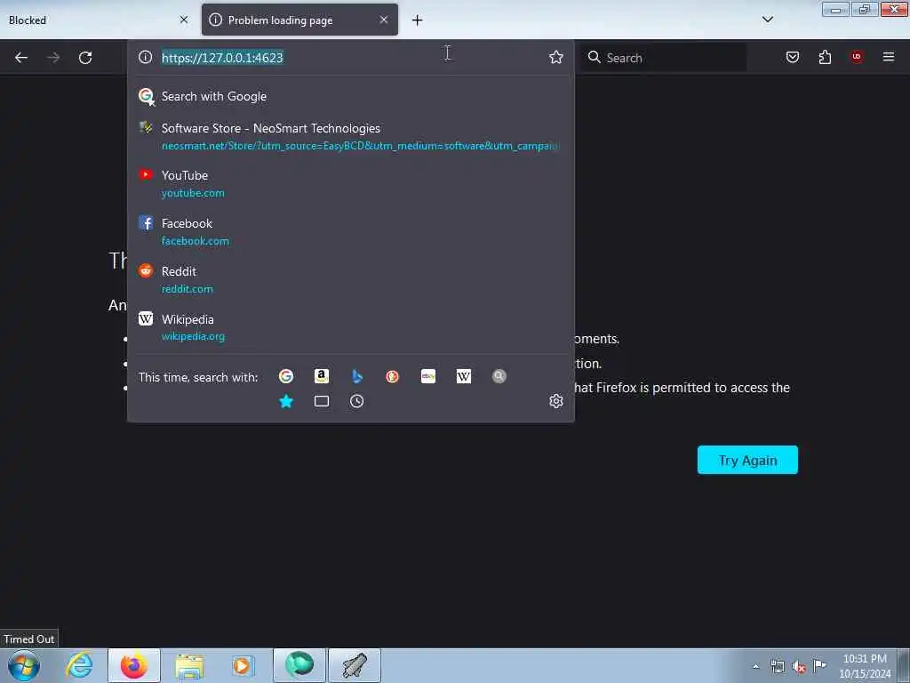The image size is (910, 683).
Task: Open search settings gear icon
Action: (556, 401)
